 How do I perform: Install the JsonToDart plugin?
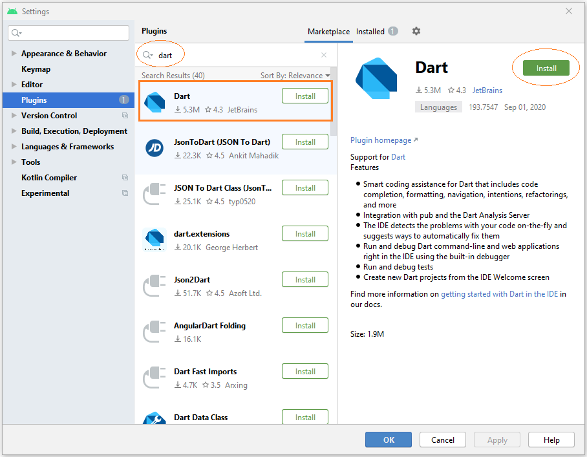pos(305,142)
